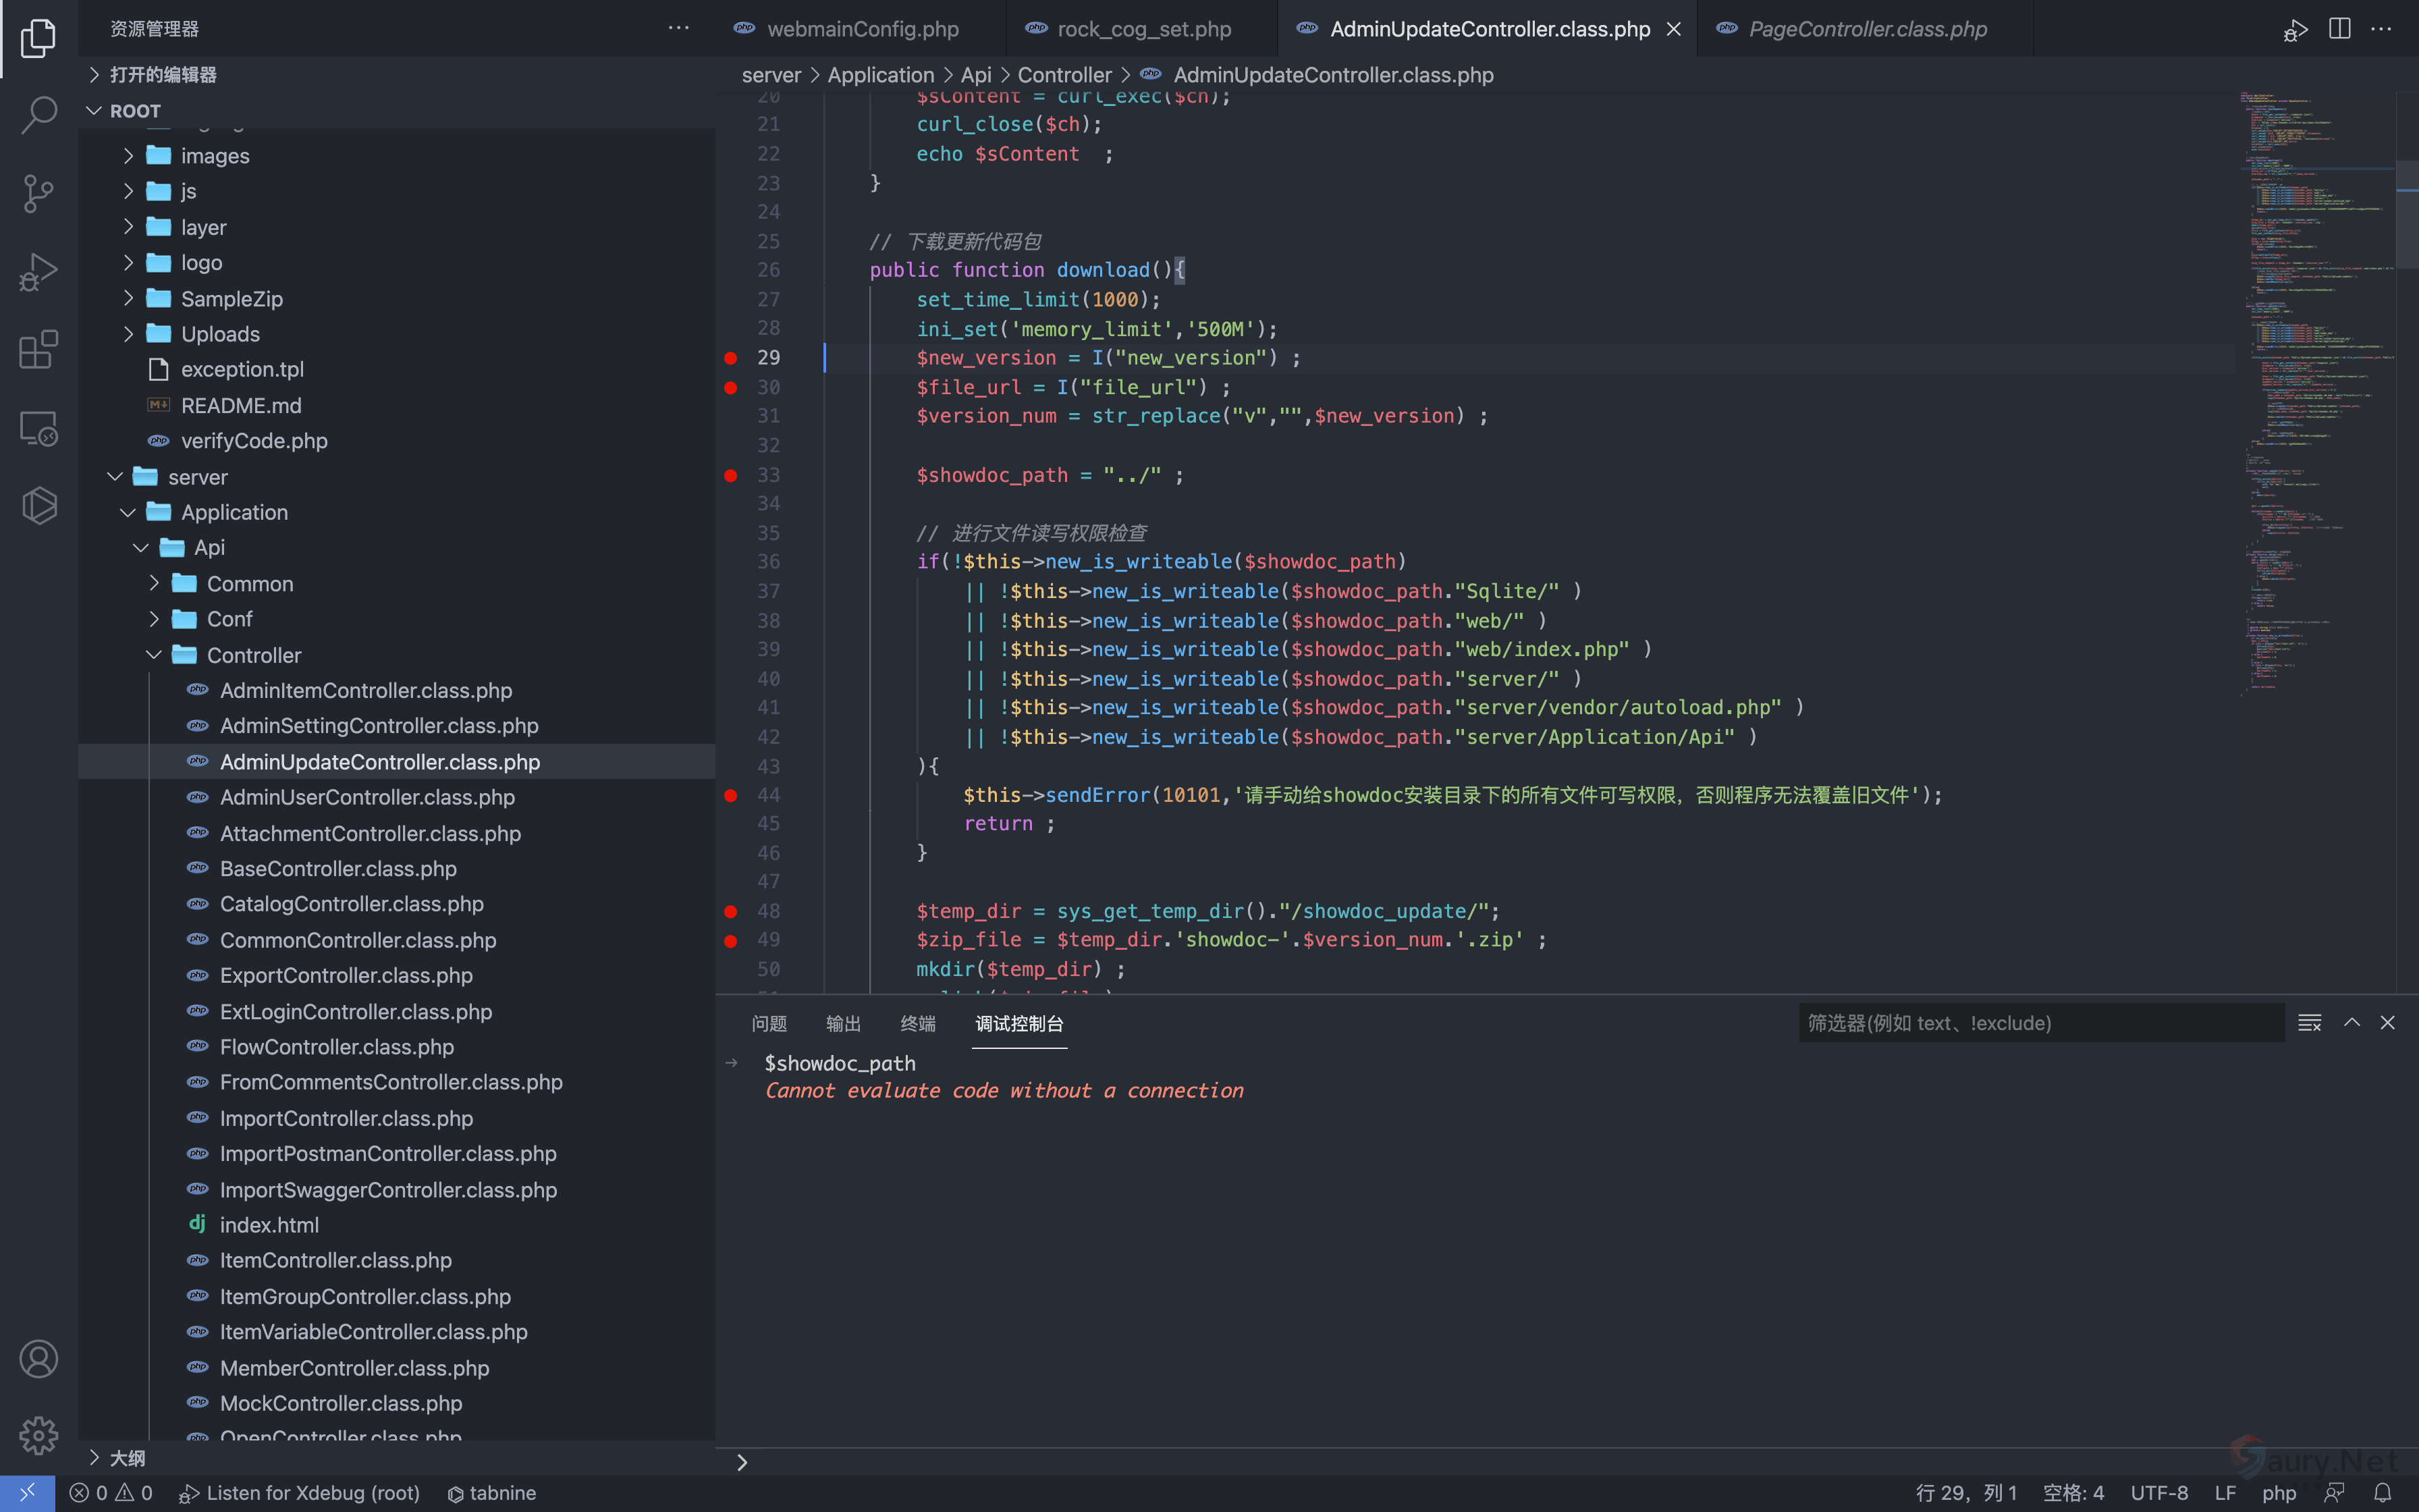Open the Source Control view
The image size is (2419, 1512).
(x=38, y=193)
